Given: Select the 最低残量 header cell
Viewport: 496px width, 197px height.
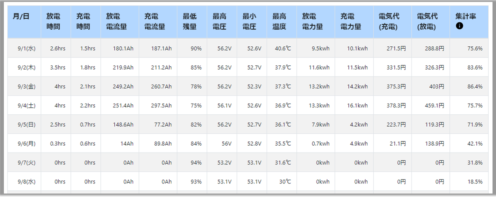Looking at the screenshot, I should (x=192, y=22).
